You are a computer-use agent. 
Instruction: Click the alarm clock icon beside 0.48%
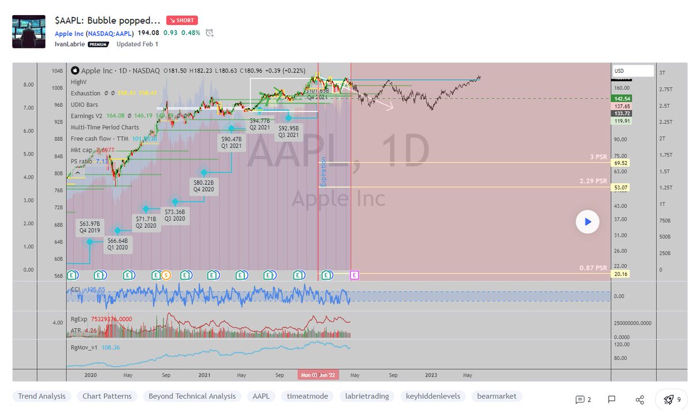point(210,33)
